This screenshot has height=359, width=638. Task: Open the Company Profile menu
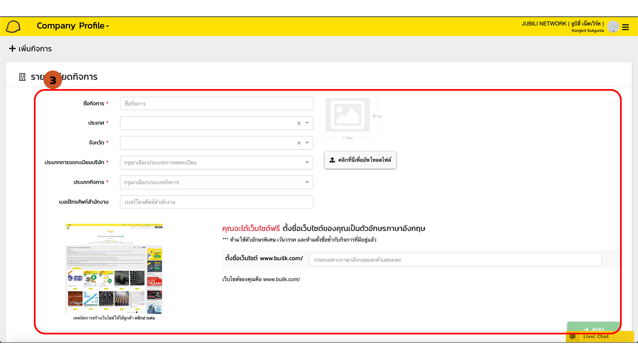pyautogui.click(x=73, y=26)
